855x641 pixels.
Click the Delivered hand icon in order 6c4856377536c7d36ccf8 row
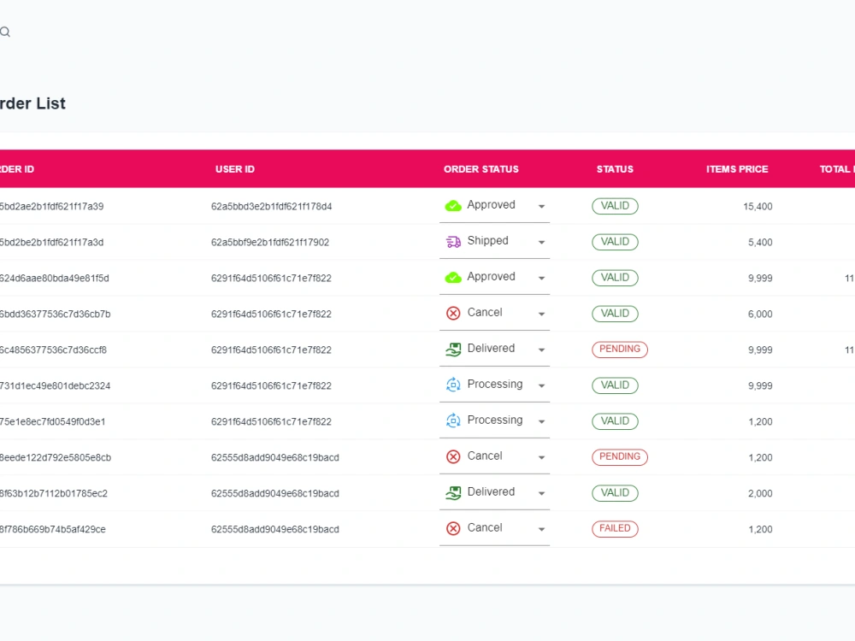pos(453,350)
